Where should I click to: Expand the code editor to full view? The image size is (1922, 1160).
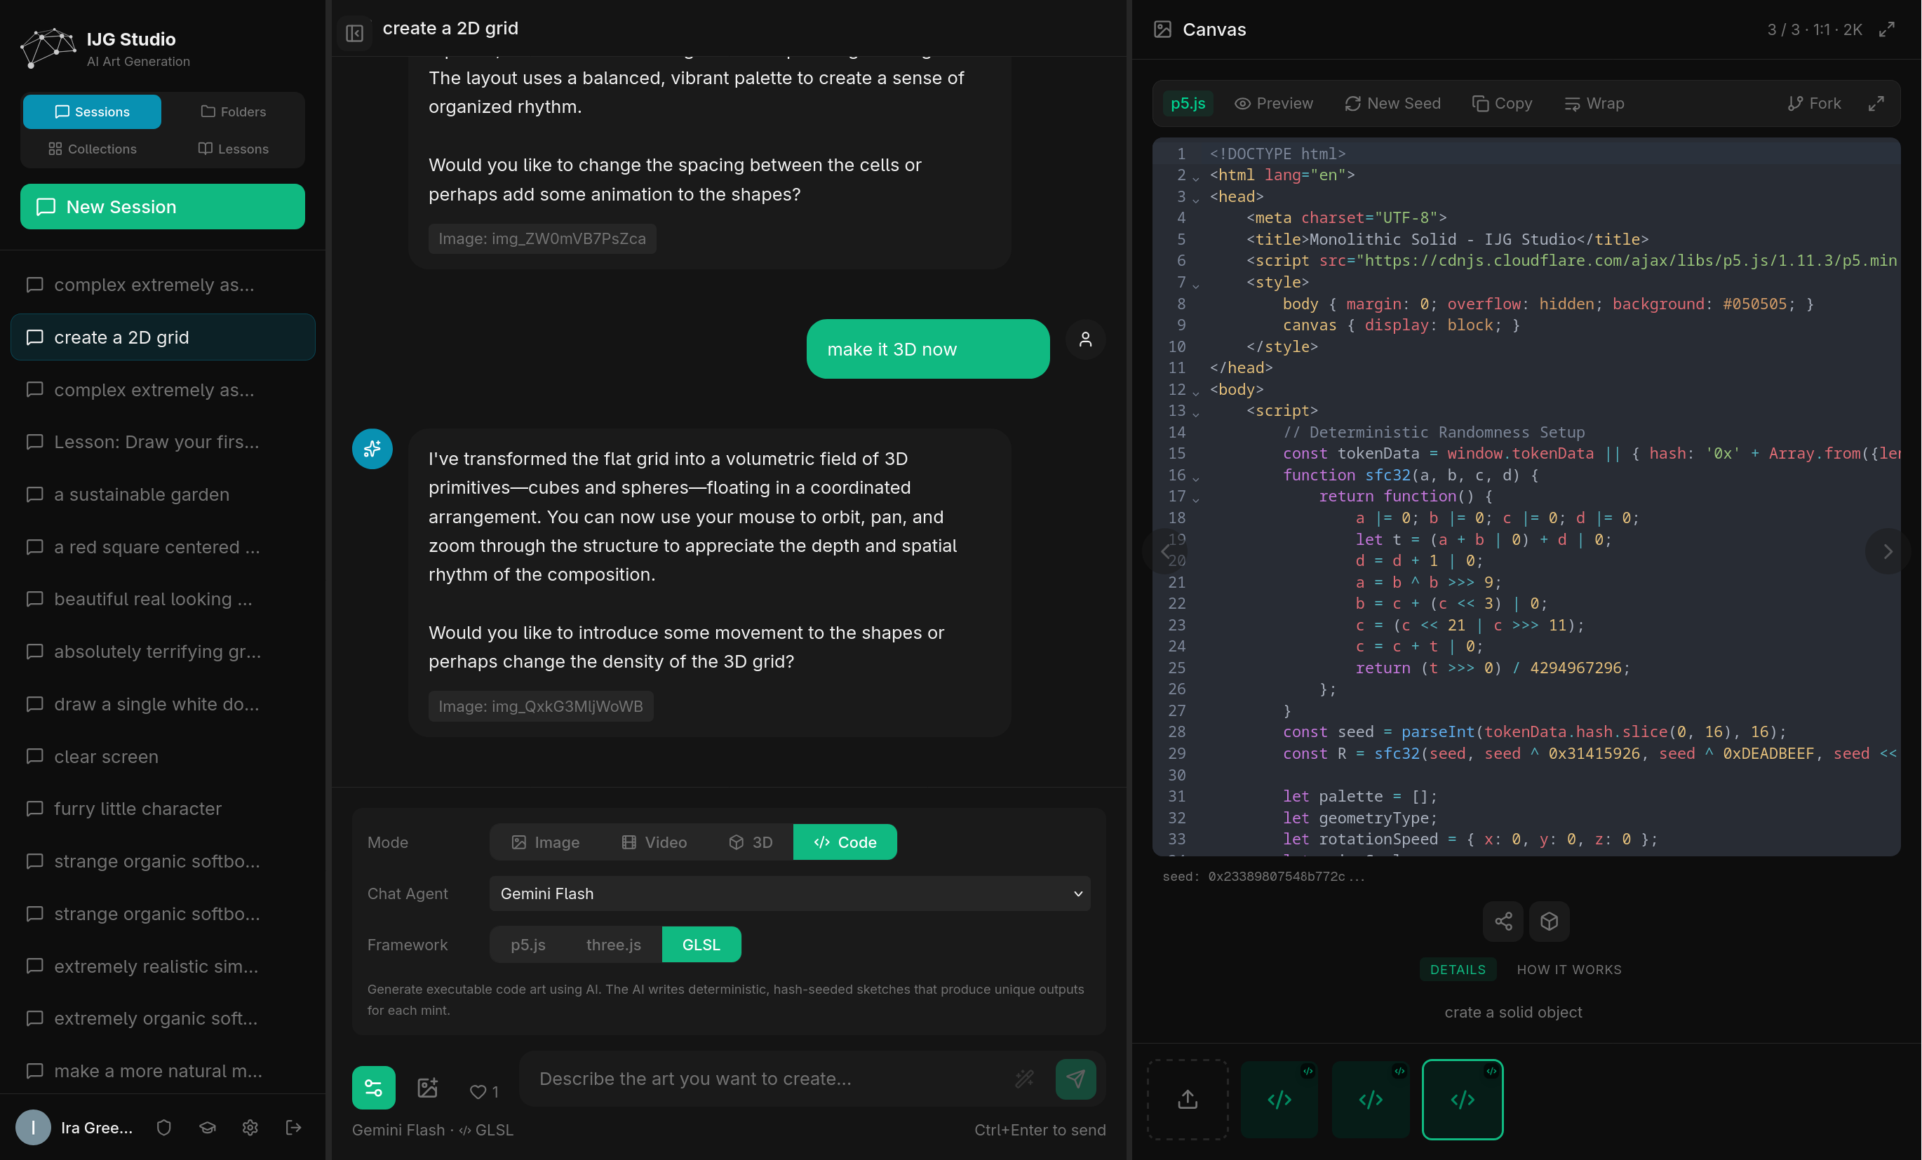pos(1876,104)
